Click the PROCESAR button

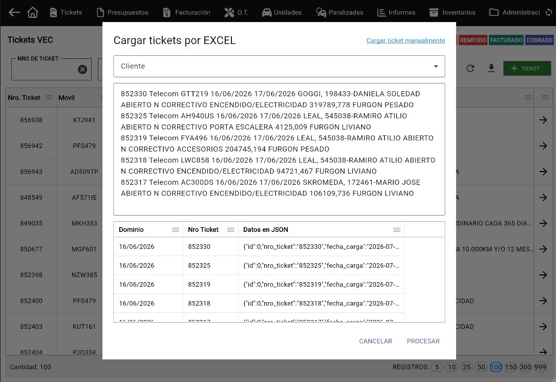[x=423, y=341]
